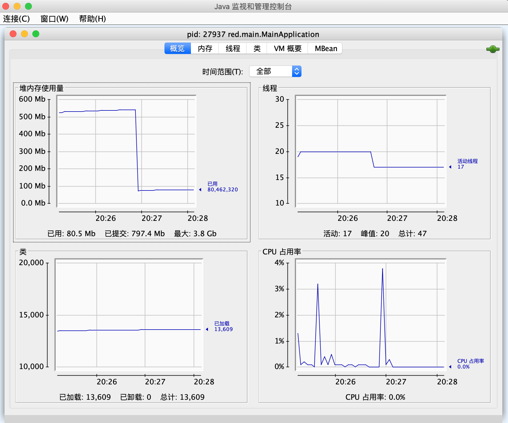Minimize the pid 27937 inner window
Screen dimensions: 508x423
24,34
